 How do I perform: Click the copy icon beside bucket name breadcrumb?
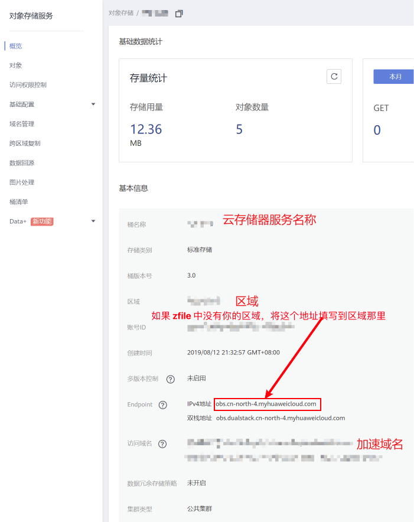(180, 13)
